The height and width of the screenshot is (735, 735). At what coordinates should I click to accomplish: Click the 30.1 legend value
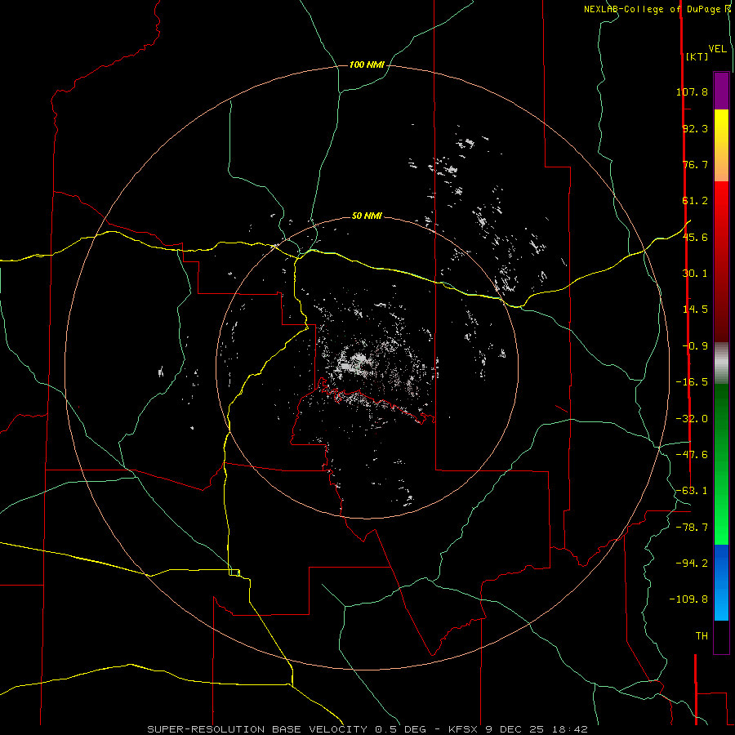(695, 274)
